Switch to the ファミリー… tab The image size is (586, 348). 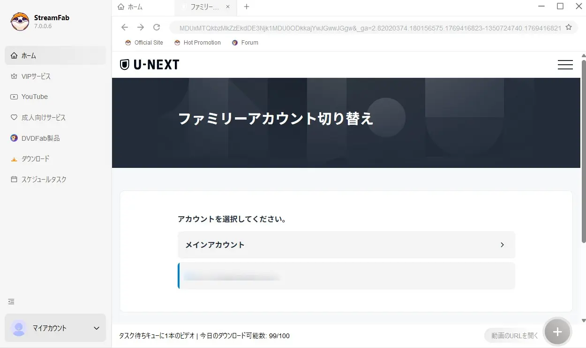(204, 7)
